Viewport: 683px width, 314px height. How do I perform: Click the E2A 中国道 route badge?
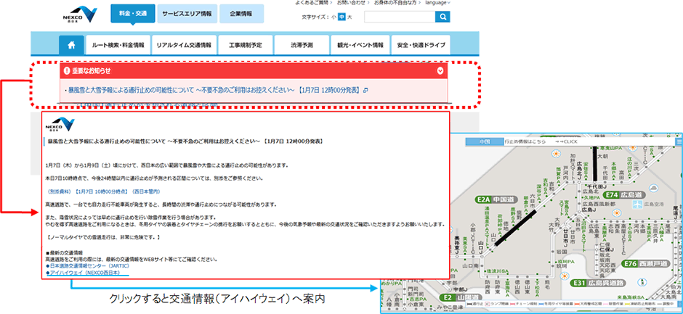click(496, 199)
